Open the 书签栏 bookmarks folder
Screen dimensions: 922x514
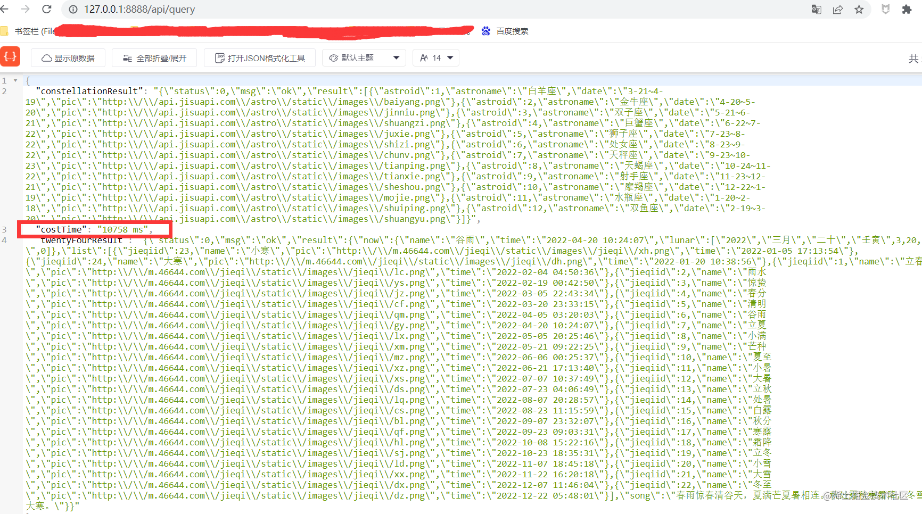click(27, 31)
